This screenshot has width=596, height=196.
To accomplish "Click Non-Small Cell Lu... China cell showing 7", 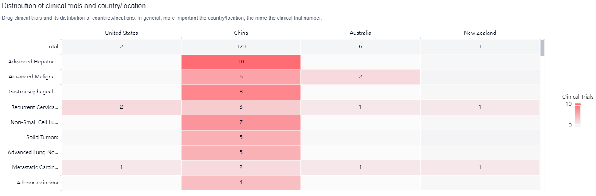I will (241, 122).
